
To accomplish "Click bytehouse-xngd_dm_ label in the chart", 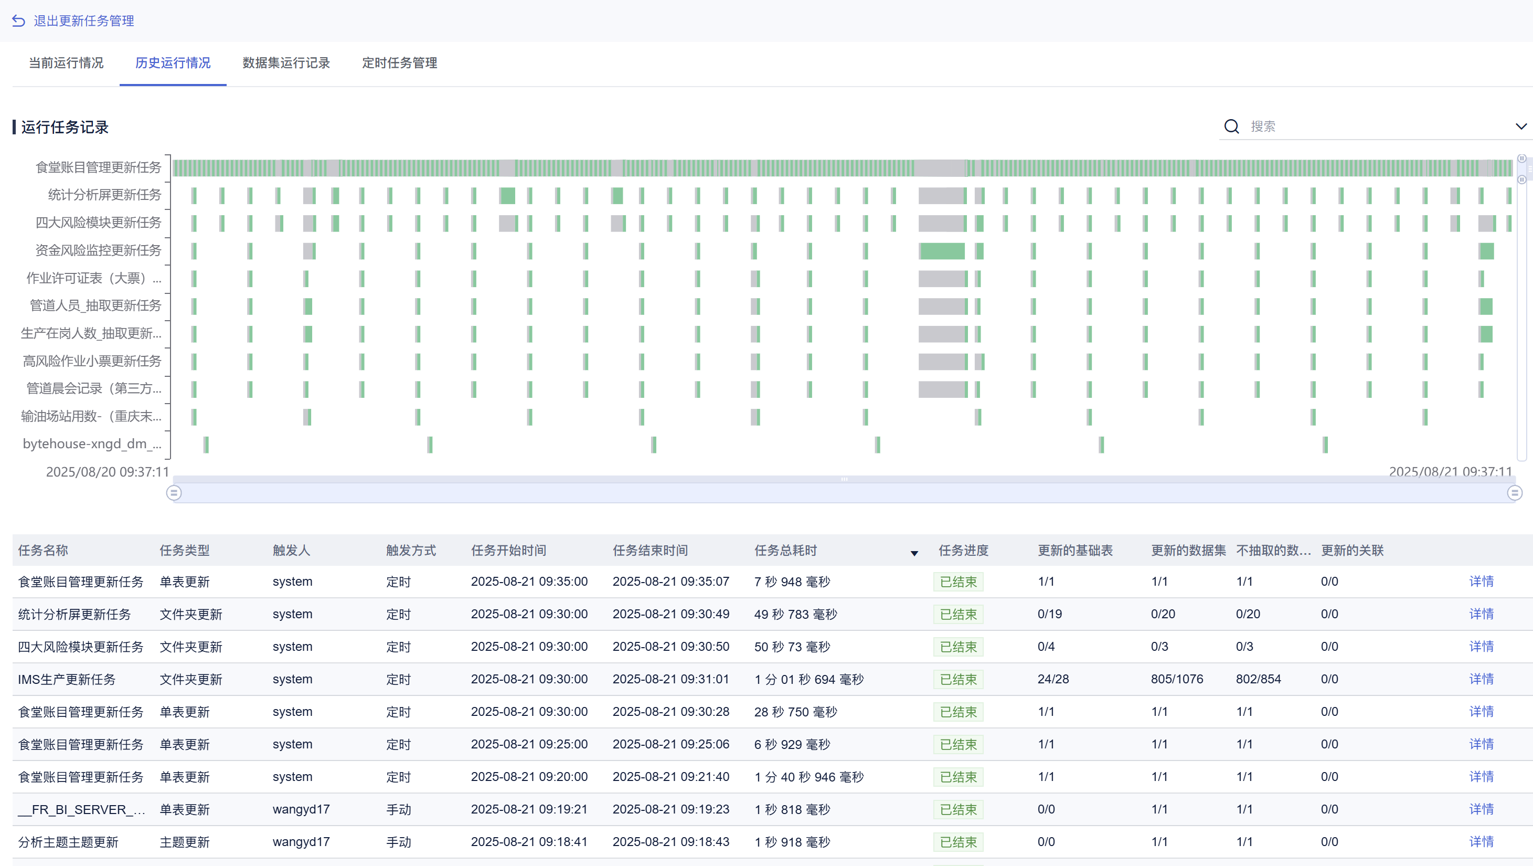I will tap(92, 444).
